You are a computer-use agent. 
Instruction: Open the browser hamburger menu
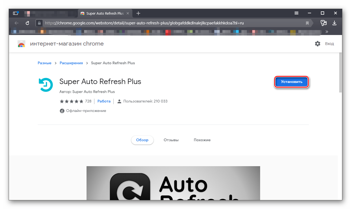[297, 13]
